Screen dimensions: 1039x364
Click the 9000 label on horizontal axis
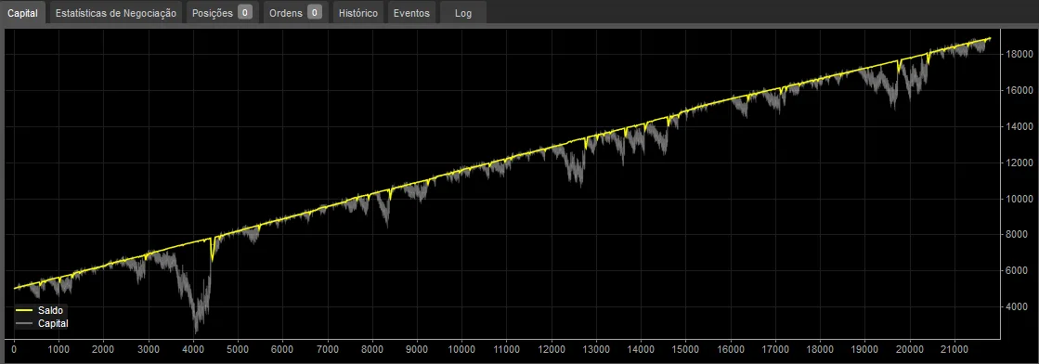416,349
